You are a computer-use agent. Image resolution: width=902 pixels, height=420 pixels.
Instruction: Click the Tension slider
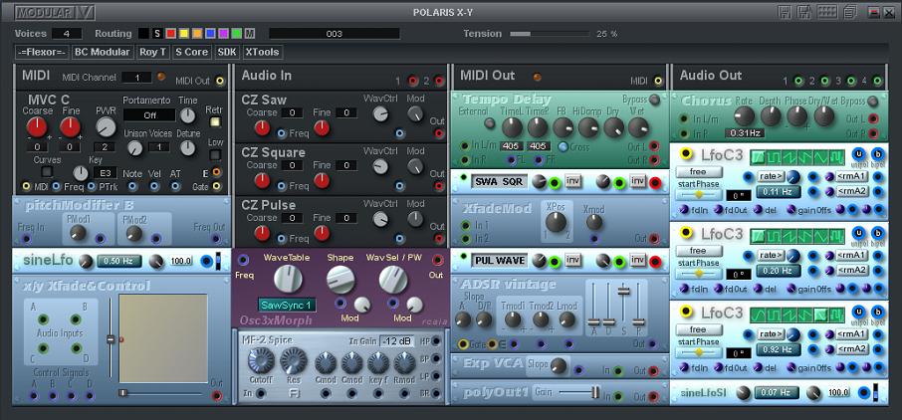[550, 34]
